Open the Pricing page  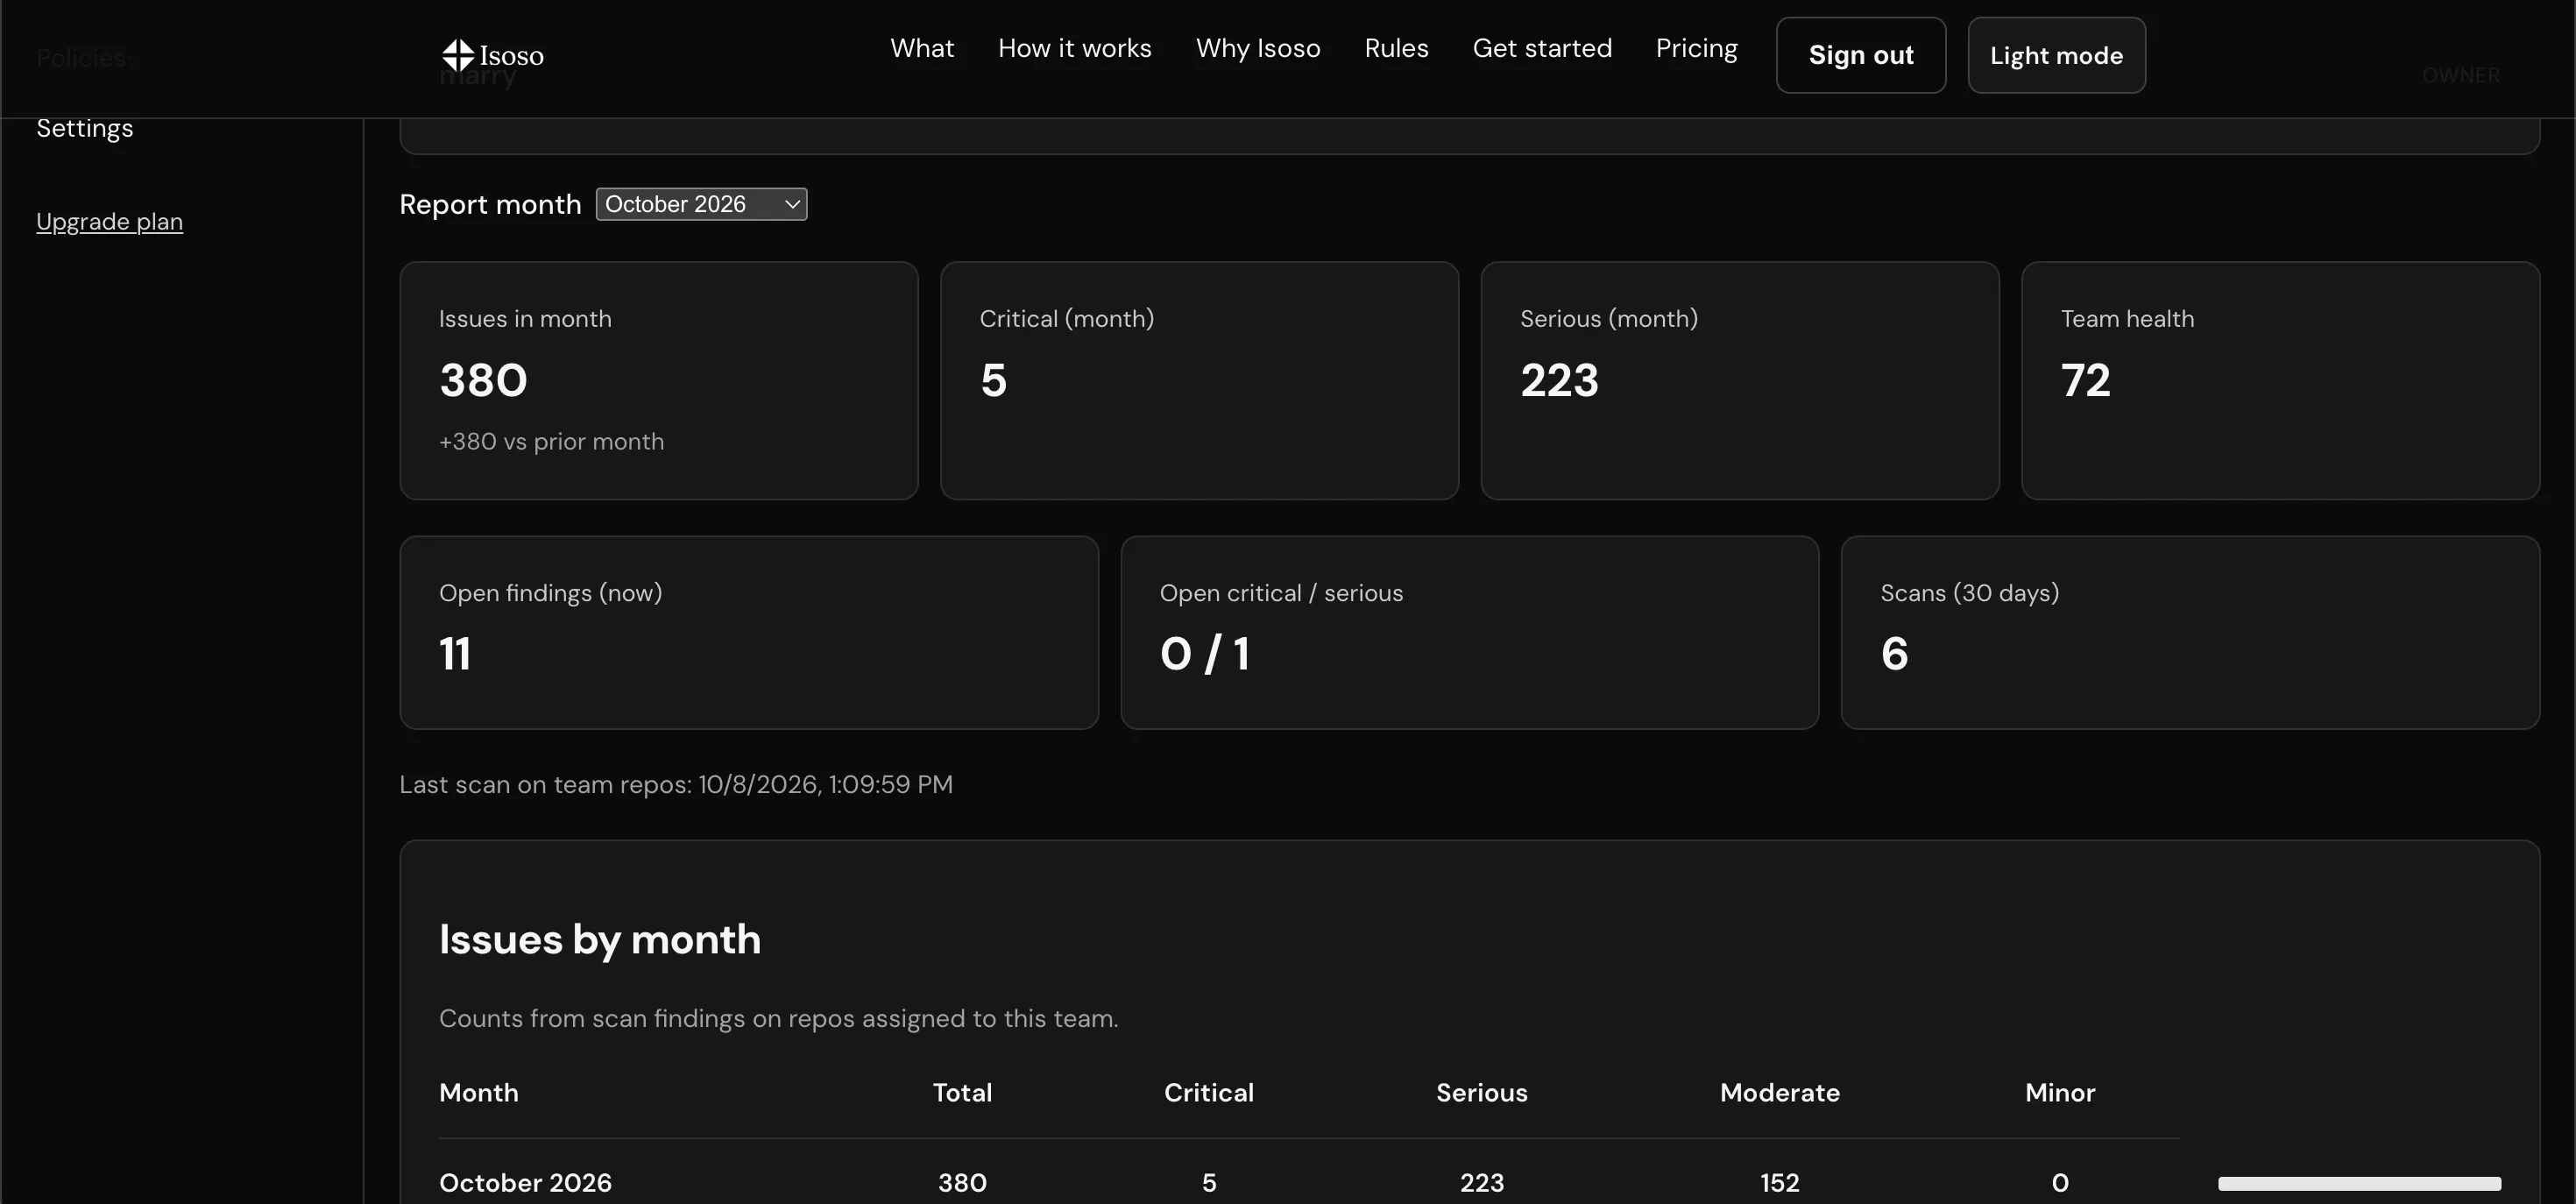point(1696,48)
